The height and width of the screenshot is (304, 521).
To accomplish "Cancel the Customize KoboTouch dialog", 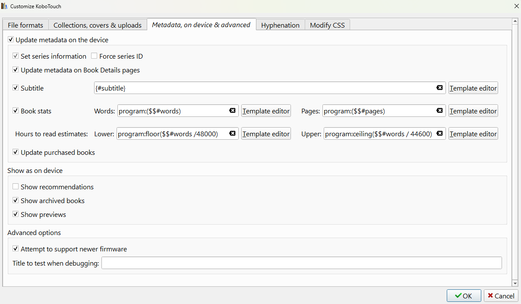I will pos(501,296).
